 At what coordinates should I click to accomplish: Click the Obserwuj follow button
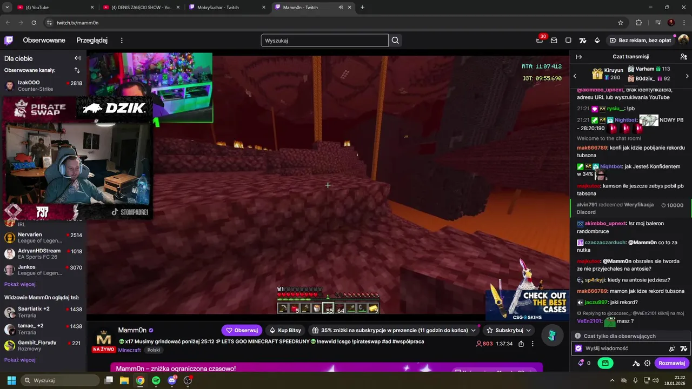pyautogui.click(x=242, y=330)
